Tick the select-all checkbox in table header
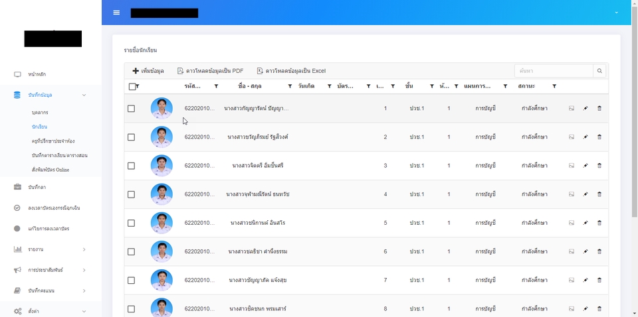Image resolution: width=638 pixels, height=317 pixels. pyautogui.click(x=132, y=86)
